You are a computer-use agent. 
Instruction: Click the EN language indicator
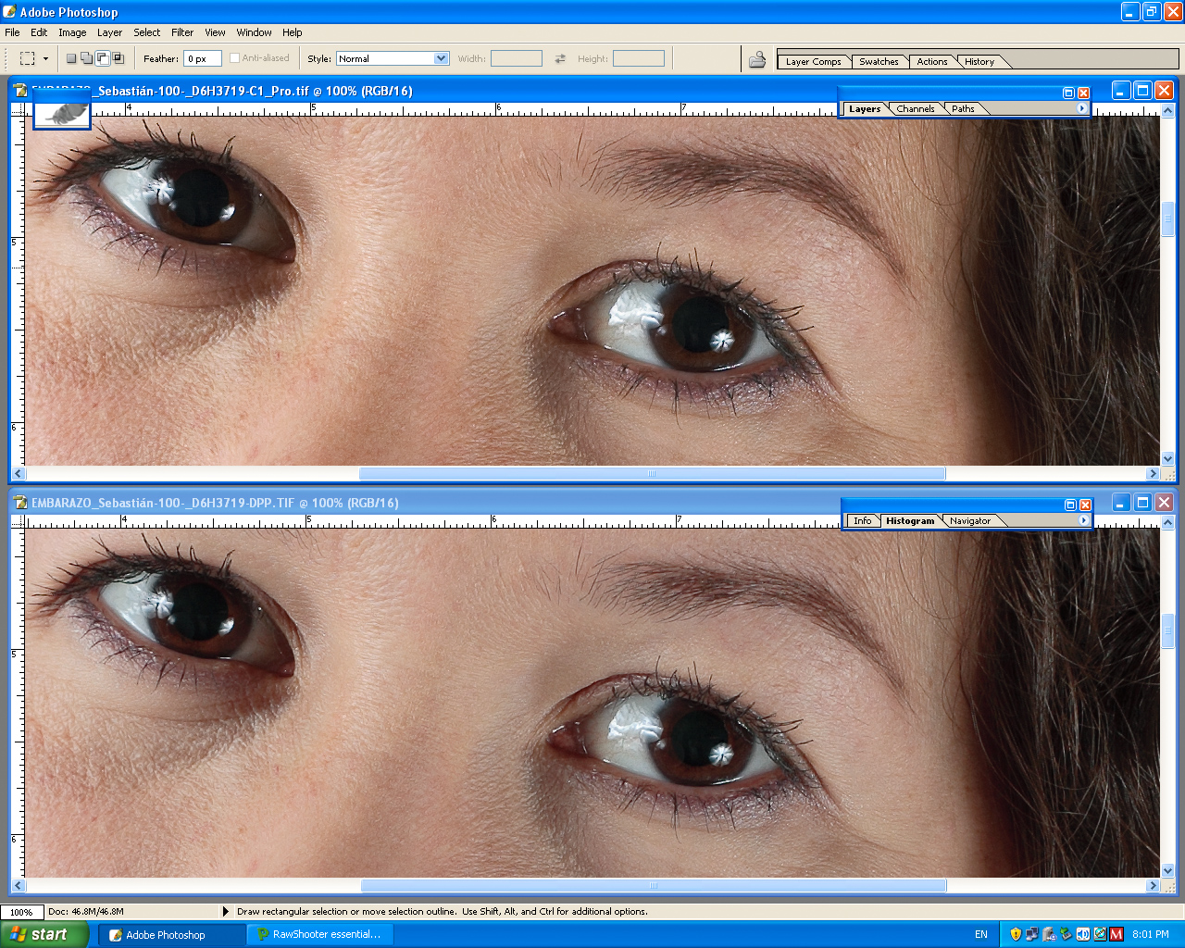coord(981,934)
